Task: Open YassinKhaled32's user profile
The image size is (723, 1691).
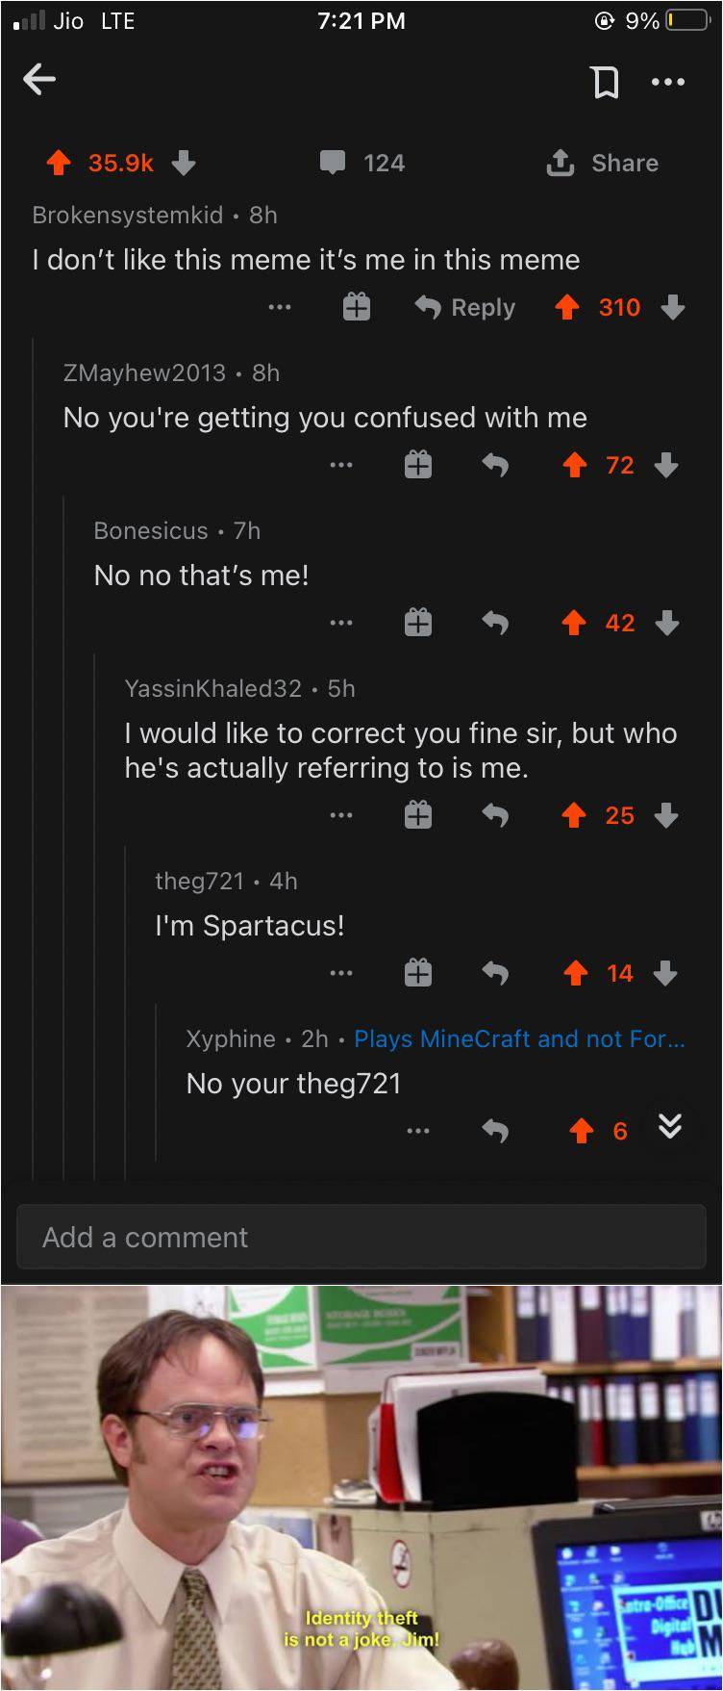Action: click(212, 688)
